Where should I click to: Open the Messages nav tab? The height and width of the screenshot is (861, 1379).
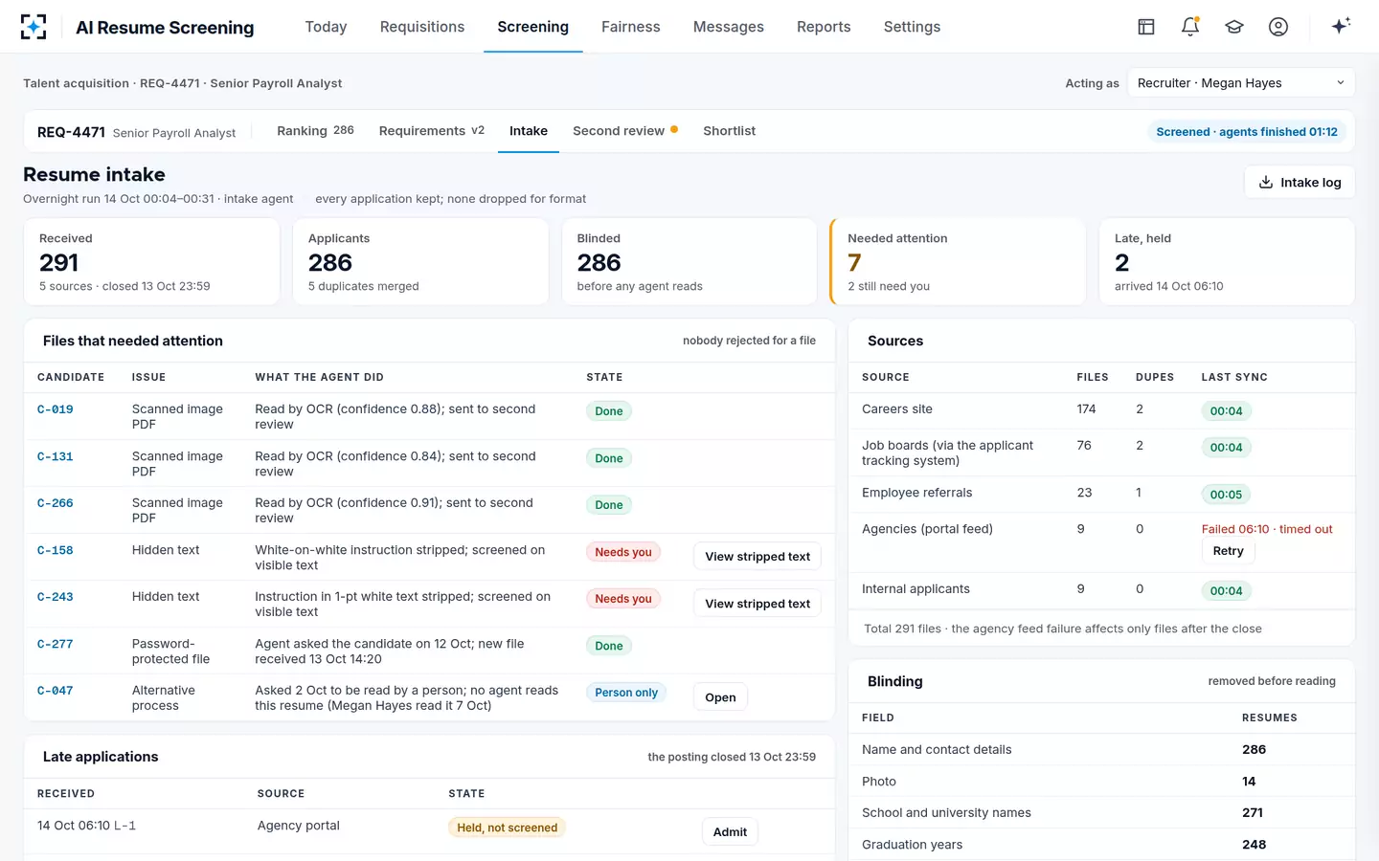[729, 27]
